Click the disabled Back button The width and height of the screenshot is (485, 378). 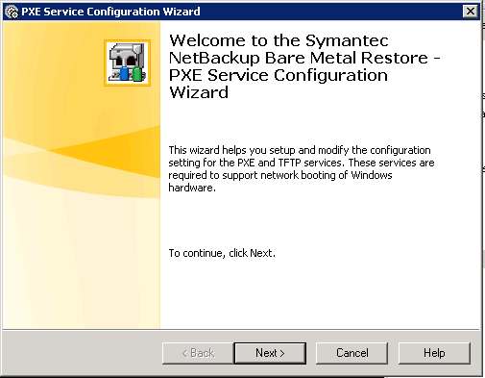click(x=198, y=353)
